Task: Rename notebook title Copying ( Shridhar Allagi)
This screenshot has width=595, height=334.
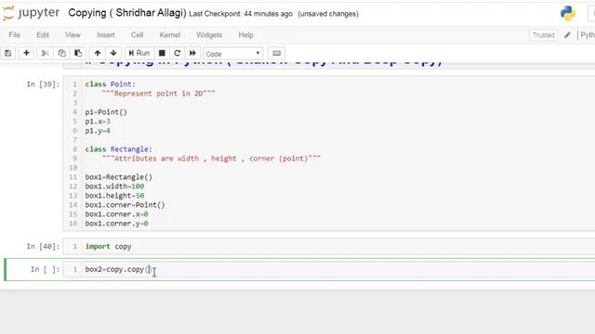Action: (x=127, y=13)
